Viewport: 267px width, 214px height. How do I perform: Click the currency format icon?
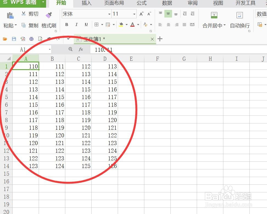[x=260, y=25]
